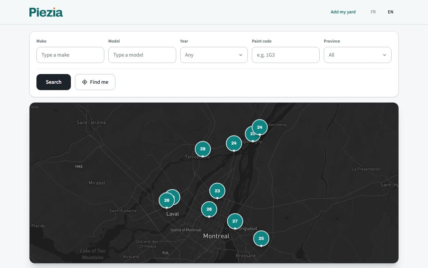Viewport: 428px width, 268px height.
Task: Open the 26 marker above Island of Montreal
Action: pyautogui.click(x=209, y=209)
